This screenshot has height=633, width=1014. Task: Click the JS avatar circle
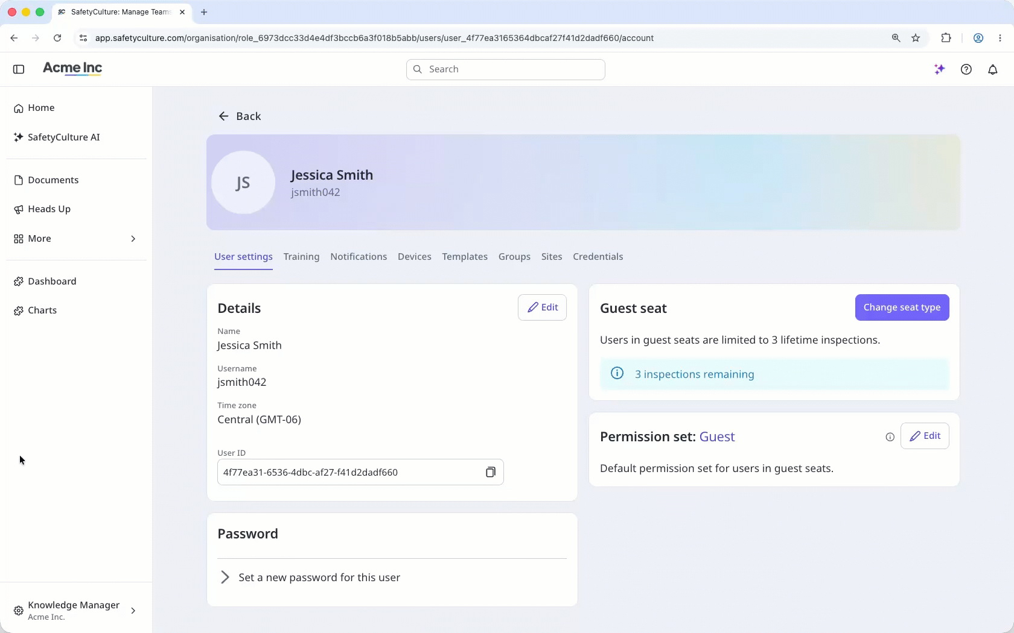point(243,183)
